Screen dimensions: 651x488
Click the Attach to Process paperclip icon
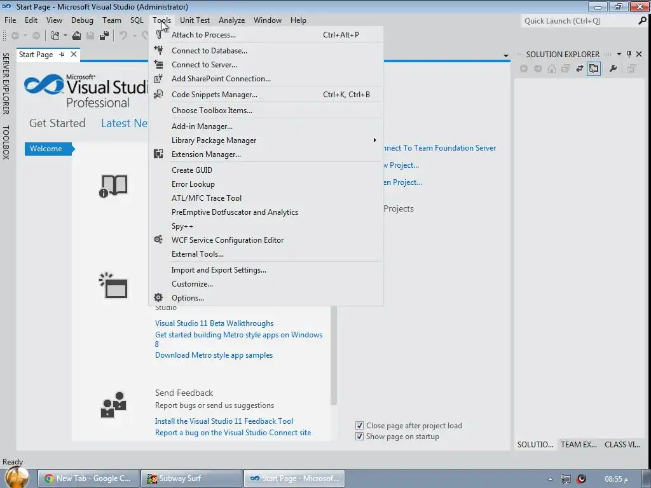coord(158,35)
